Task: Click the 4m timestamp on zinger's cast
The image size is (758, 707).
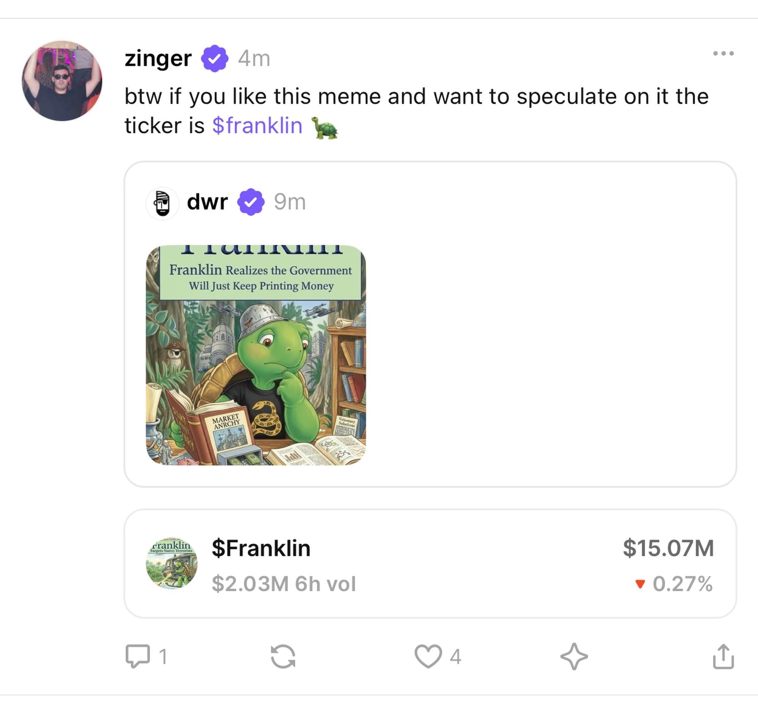Action: pyautogui.click(x=254, y=58)
